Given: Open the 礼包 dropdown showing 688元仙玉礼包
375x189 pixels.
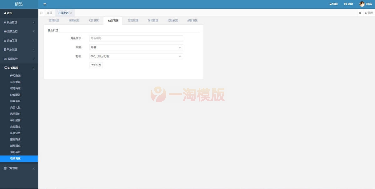Looking at the screenshot, I should [136, 56].
